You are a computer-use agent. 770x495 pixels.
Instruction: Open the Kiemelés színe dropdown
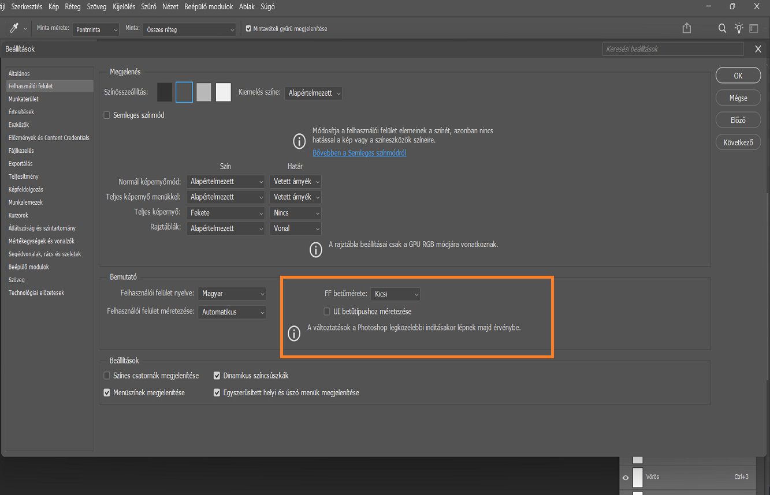(x=313, y=92)
